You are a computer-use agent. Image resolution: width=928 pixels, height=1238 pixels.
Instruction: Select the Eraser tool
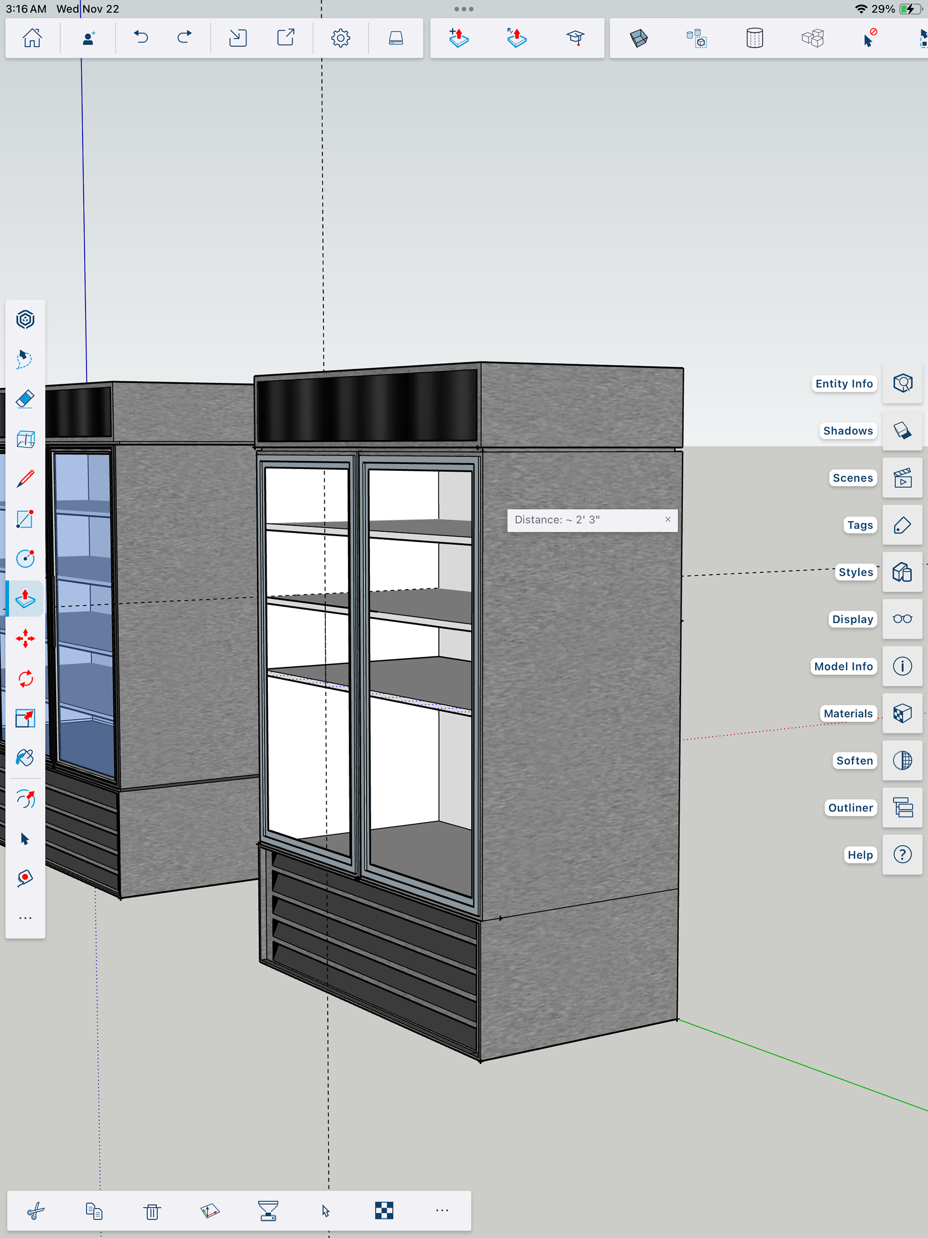[25, 399]
